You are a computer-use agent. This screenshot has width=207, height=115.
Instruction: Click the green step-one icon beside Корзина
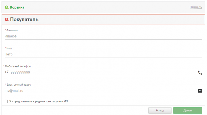point(7,7)
